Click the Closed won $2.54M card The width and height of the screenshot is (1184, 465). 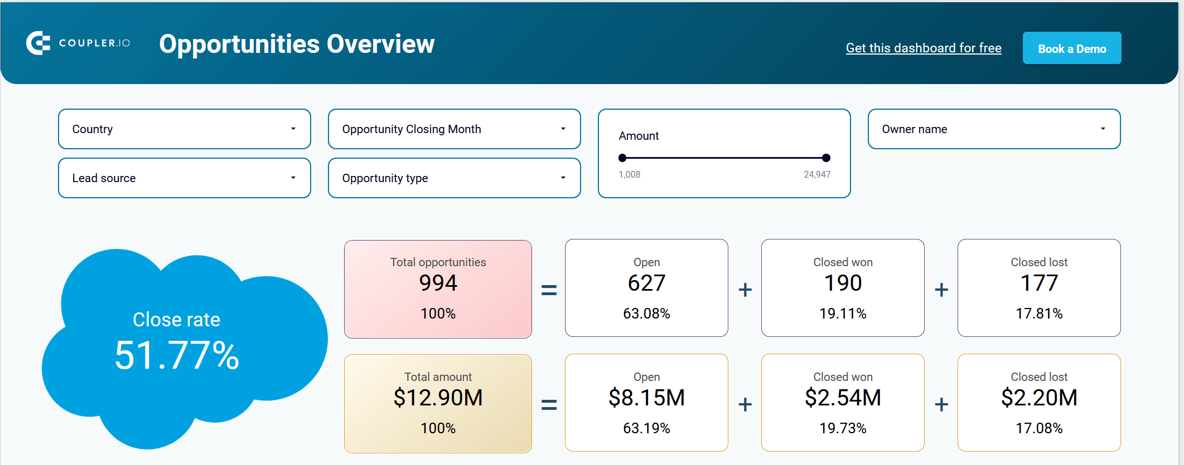843,403
